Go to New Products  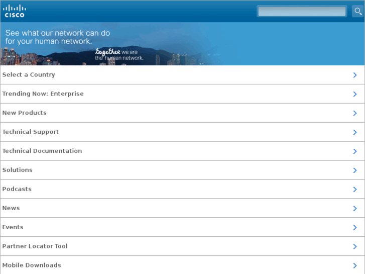(183, 113)
